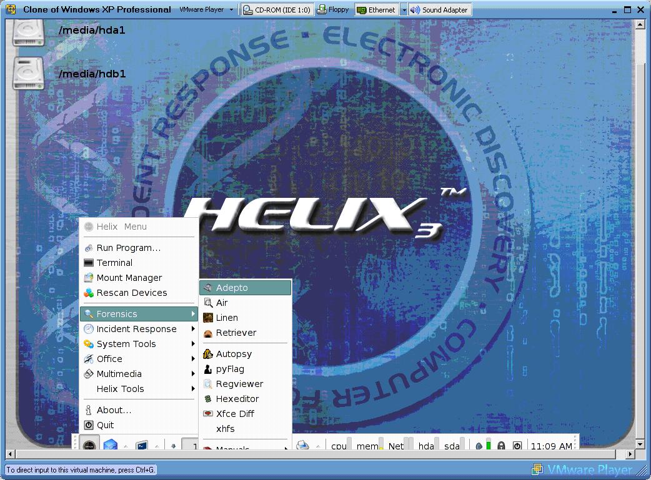Click the horizontal scrollbar left arrow
Screen dimensions: 651x480
pyautogui.click(x=11, y=454)
